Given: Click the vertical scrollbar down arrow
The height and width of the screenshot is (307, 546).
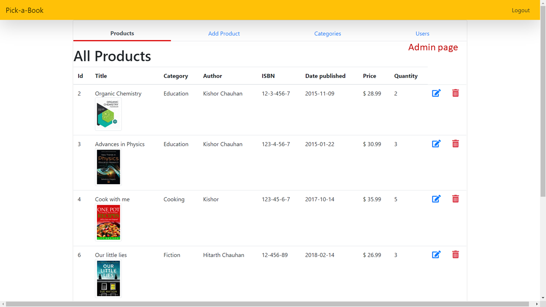Looking at the screenshot, I should tap(543, 298).
